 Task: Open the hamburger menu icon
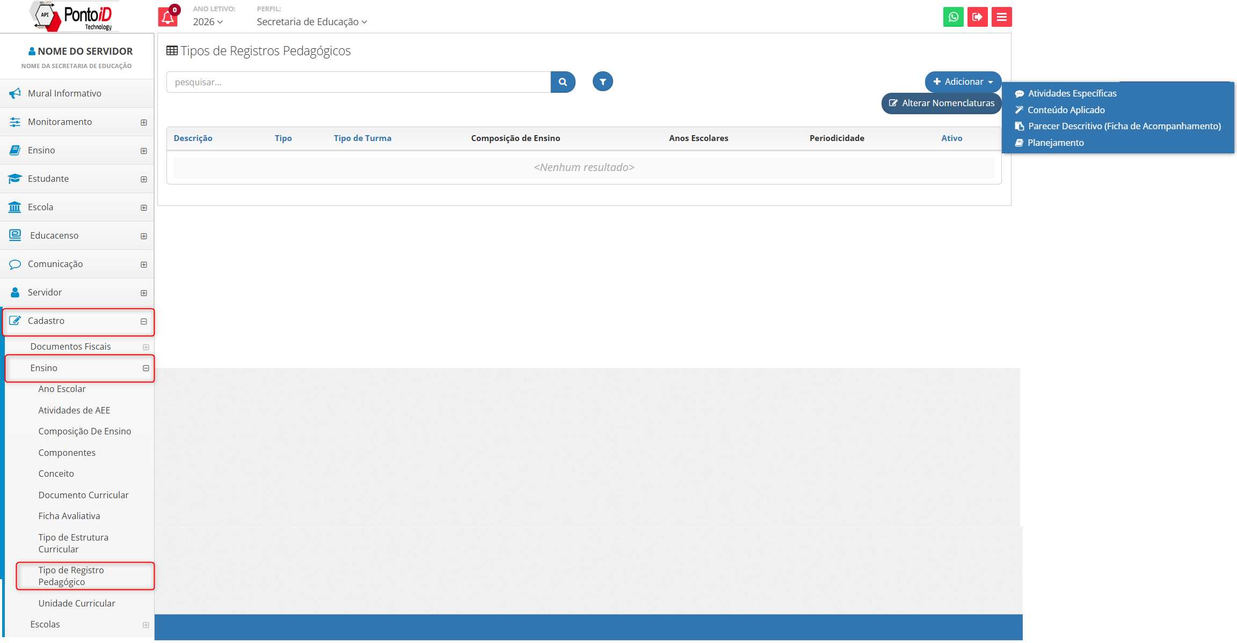pyautogui.click(x=1001, y=17)
